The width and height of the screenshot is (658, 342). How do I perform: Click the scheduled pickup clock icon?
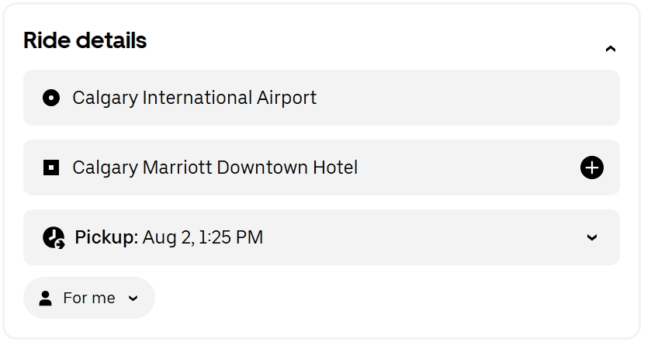pyautogui.click(x=54, y=237)
